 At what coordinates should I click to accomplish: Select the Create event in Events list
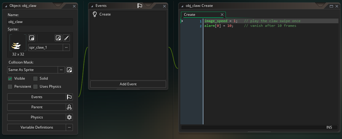coord(128,14)
